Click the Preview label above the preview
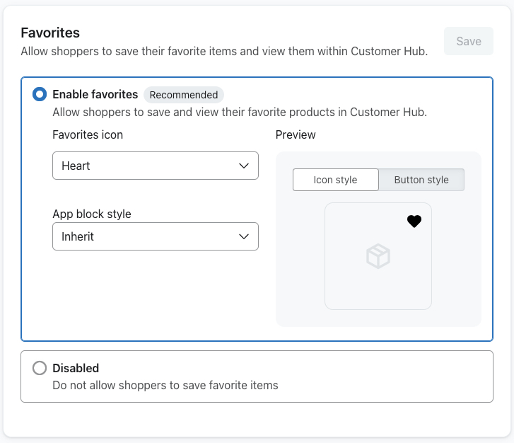Screen dimensions: 514x443 (296, 134)
